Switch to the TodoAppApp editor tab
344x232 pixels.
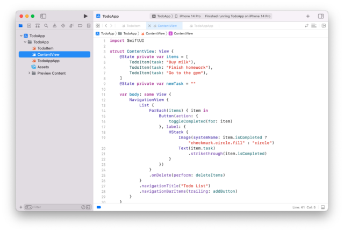(x=202, y=26)
